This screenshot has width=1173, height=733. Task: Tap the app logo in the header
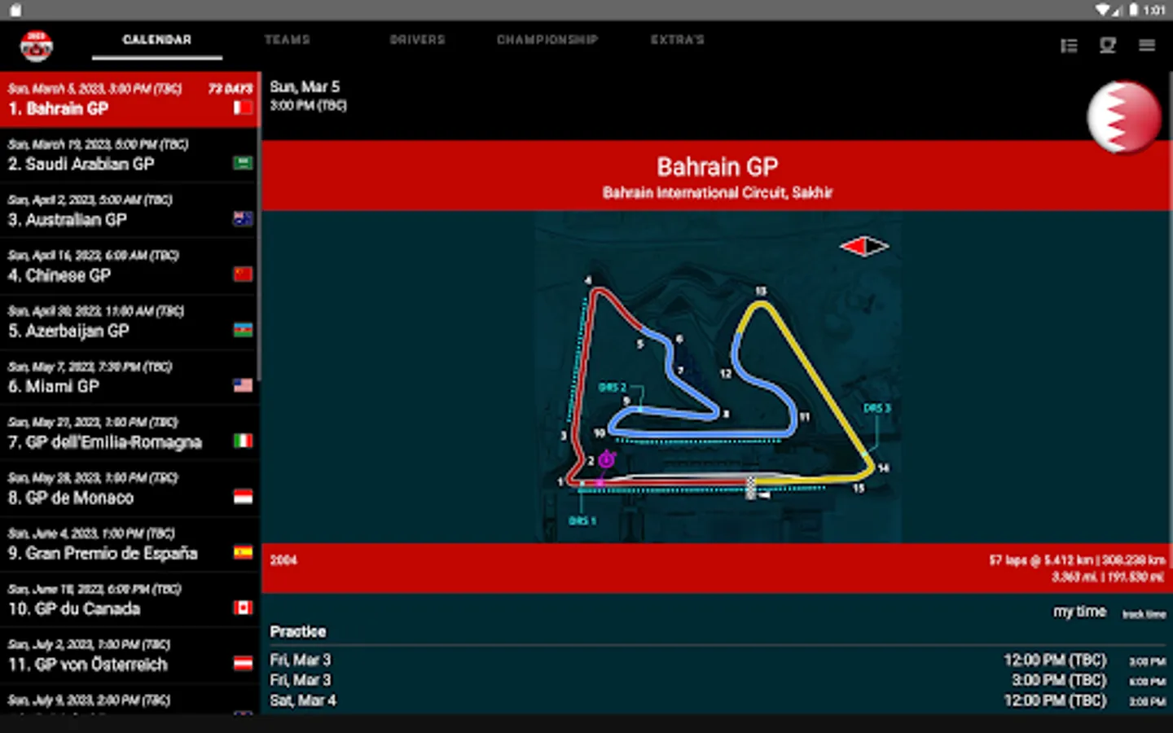[x=37, y=46]
